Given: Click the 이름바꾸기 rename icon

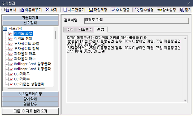Looking at the screenshot, I should click(22, 10).
